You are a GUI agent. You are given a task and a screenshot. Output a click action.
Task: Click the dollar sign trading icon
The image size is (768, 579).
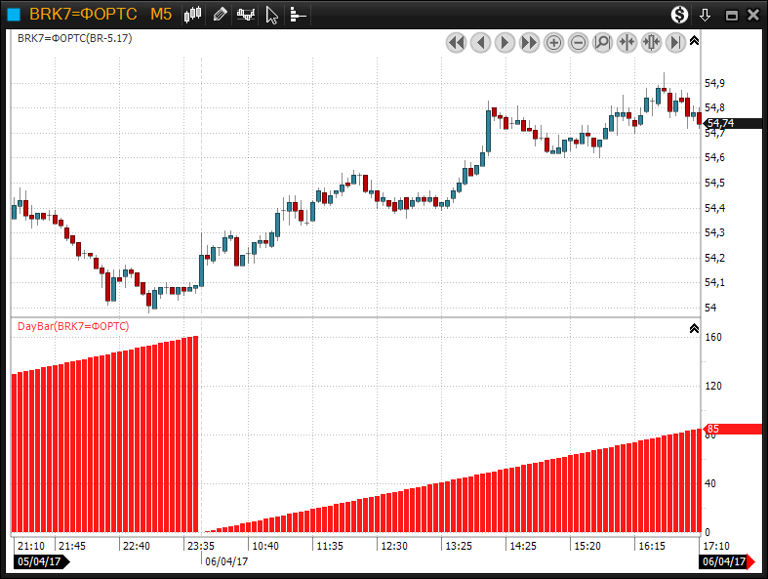[679, 15]
